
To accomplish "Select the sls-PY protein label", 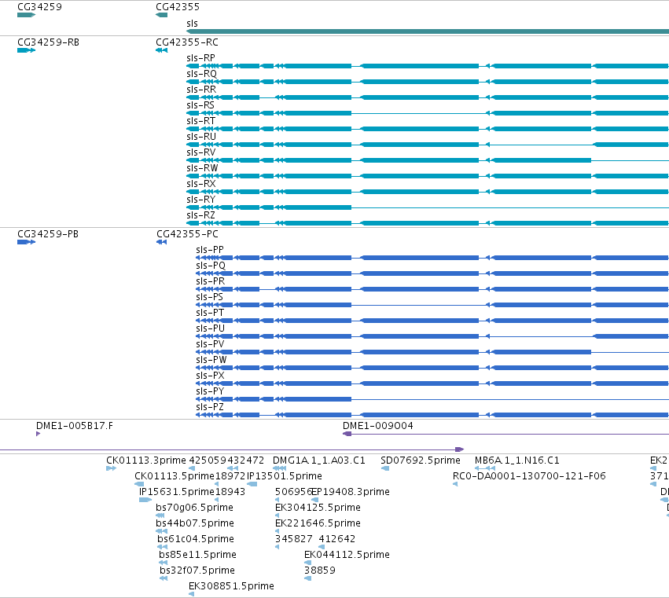I will click(209, 391).
